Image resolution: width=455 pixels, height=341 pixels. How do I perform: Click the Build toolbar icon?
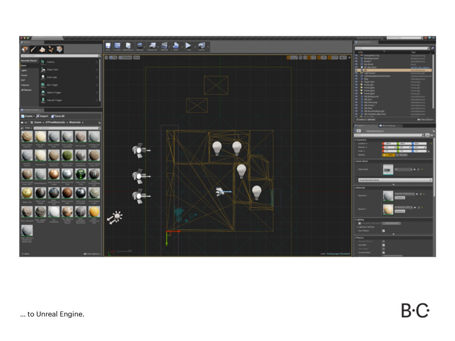click(x=176, y=46)
